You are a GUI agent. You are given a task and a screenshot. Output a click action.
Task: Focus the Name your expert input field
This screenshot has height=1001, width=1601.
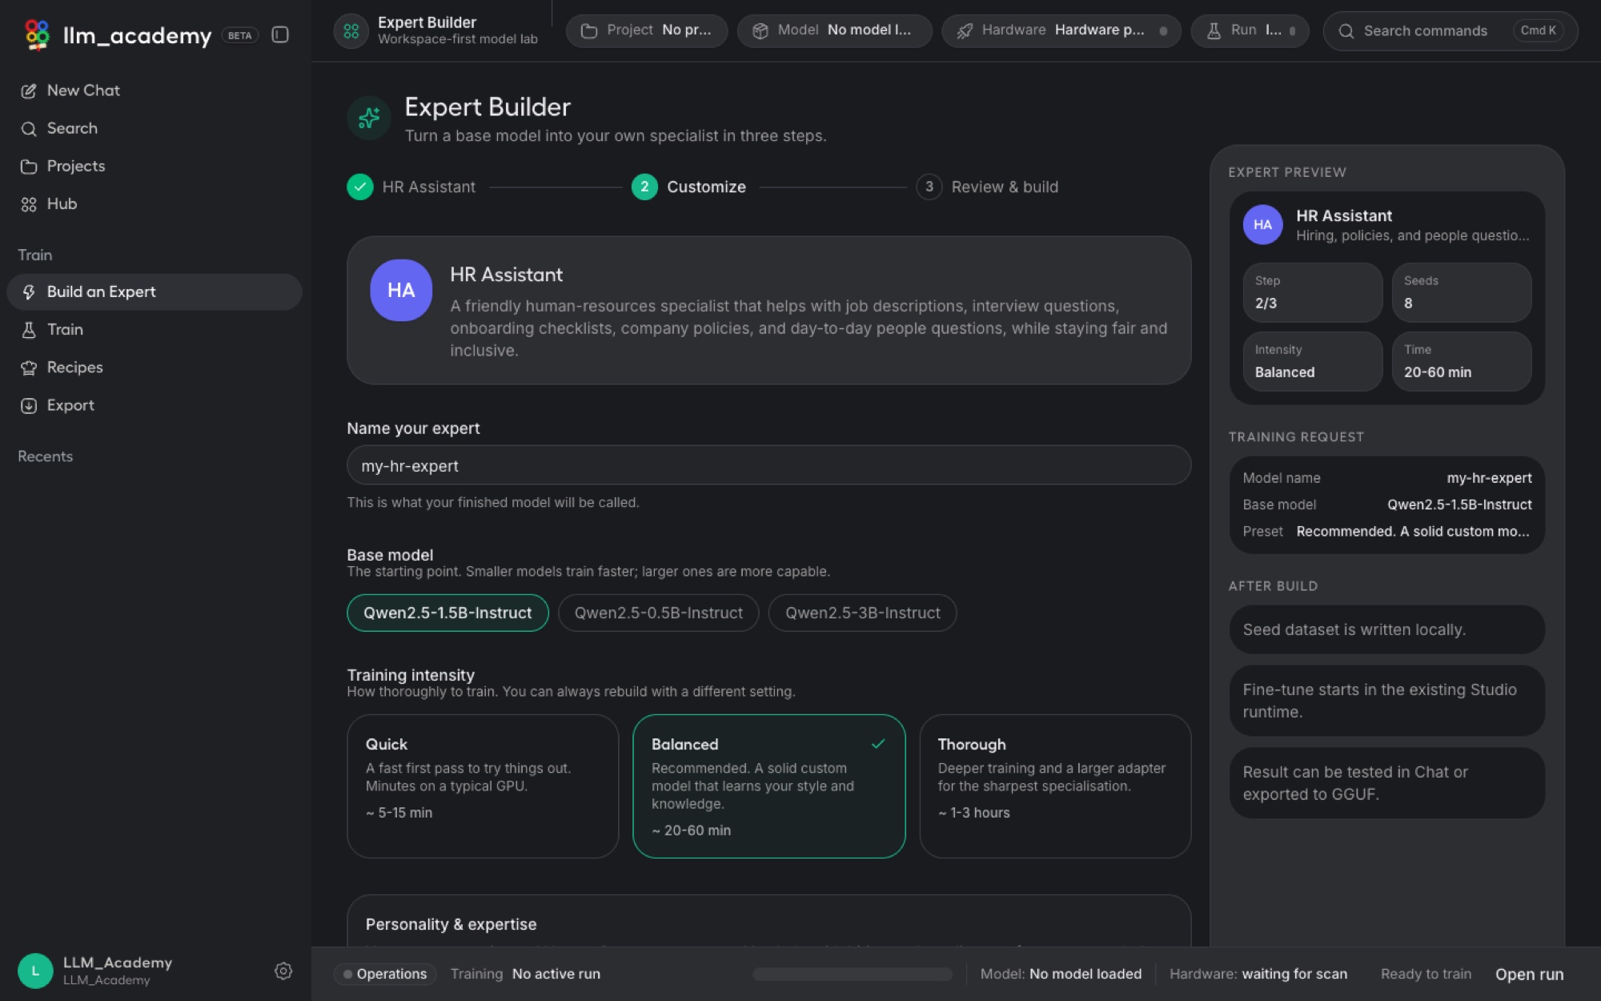[768, 465]
